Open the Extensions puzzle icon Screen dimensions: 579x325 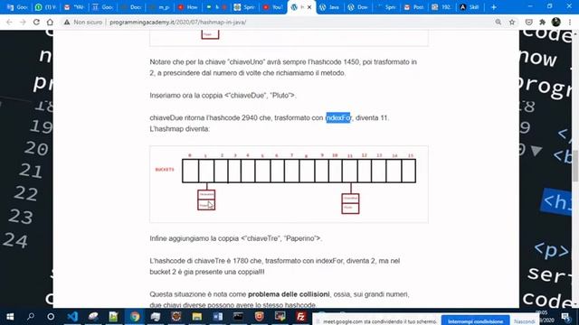click(542, 22)
